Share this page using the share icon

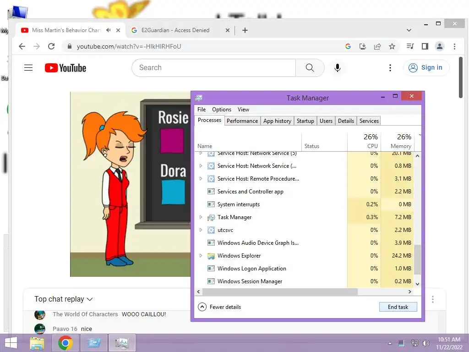pos(377,46)
